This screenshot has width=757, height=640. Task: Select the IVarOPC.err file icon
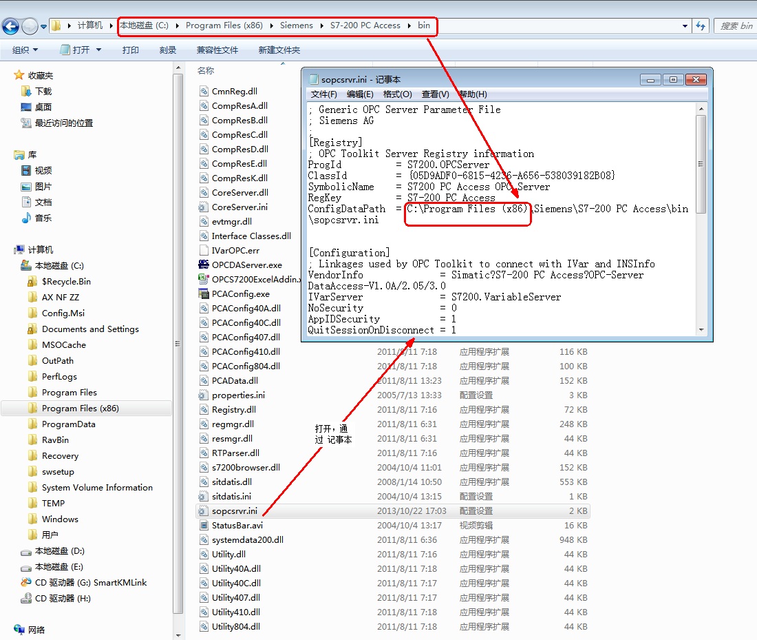click(x=203, y=250)
